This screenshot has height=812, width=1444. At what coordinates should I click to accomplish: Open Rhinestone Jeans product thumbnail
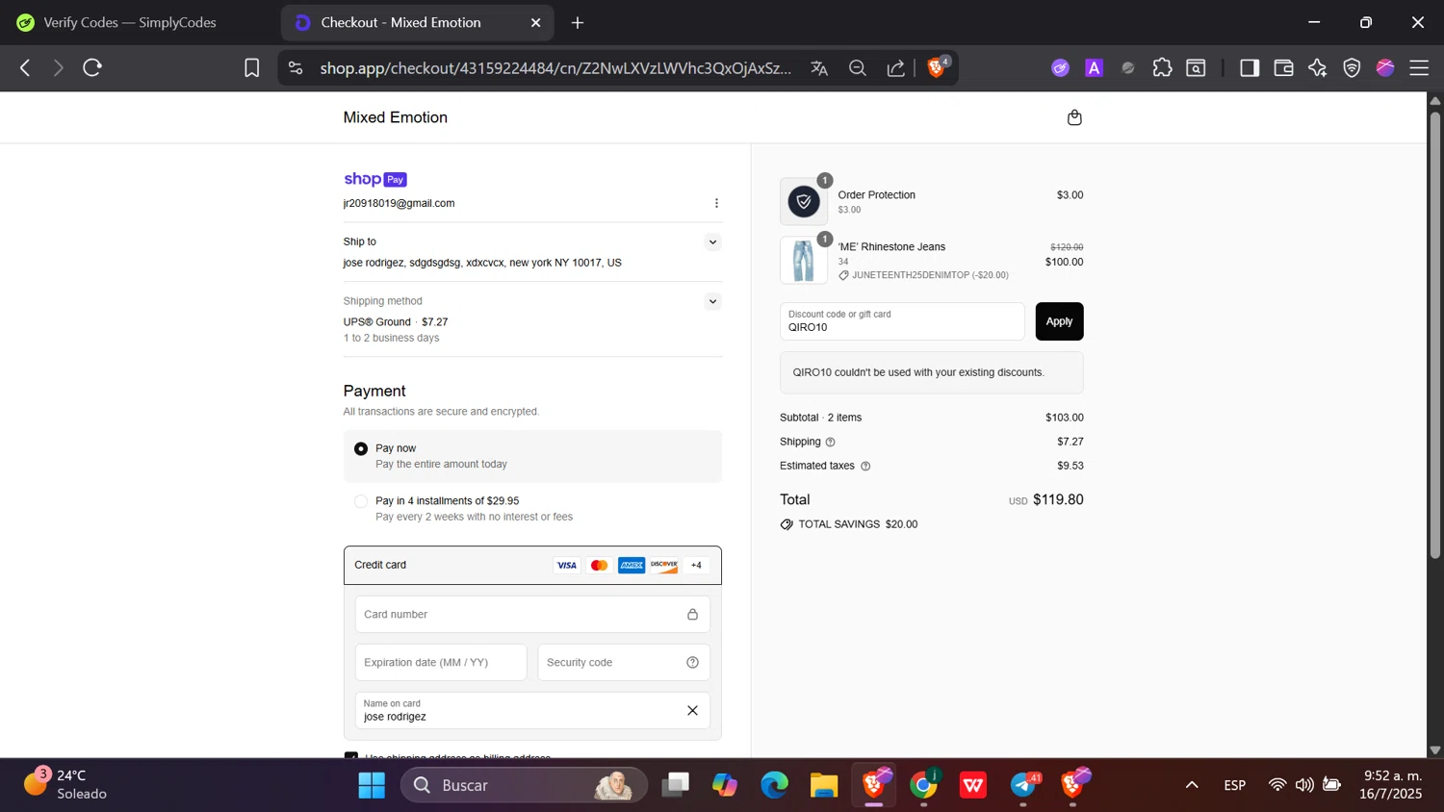coord(804,261)
